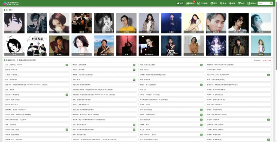Open thumbnail of woman by blue lake
Image resolution: width=277 pixels, height=142 pixels.
pyautogui.click(x=104, y=46)
